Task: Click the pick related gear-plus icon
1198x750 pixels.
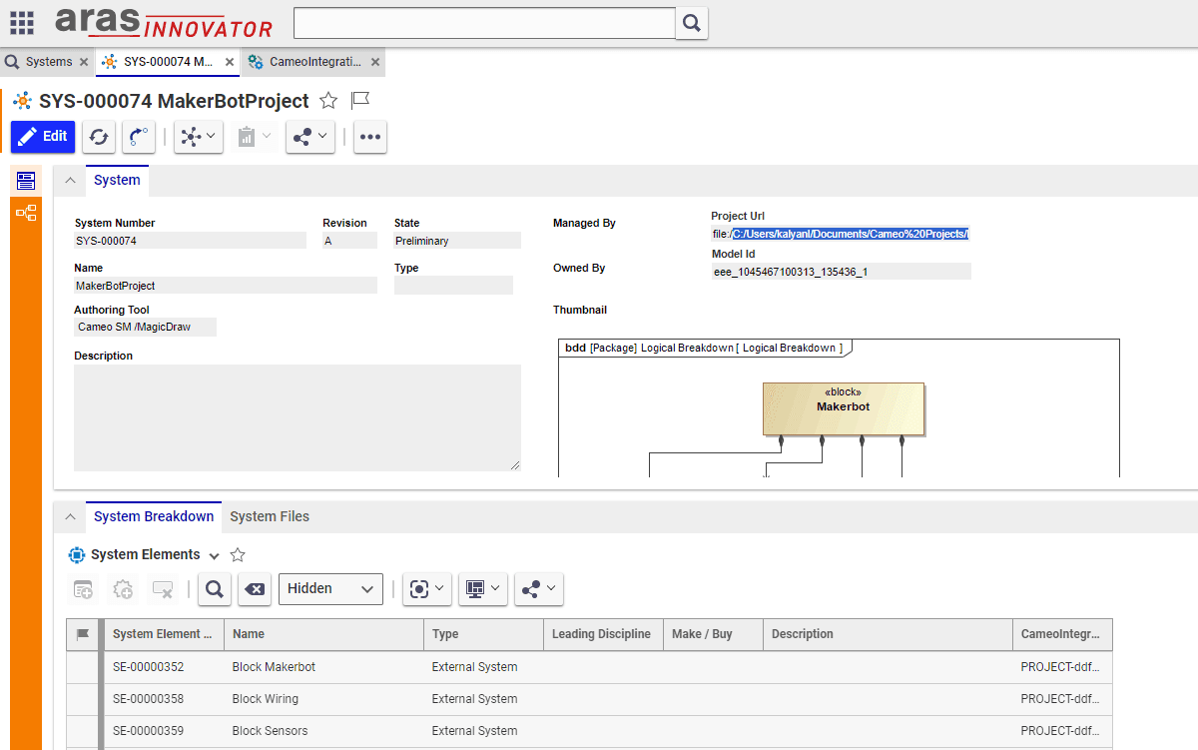Action: (x=123, y=590)
